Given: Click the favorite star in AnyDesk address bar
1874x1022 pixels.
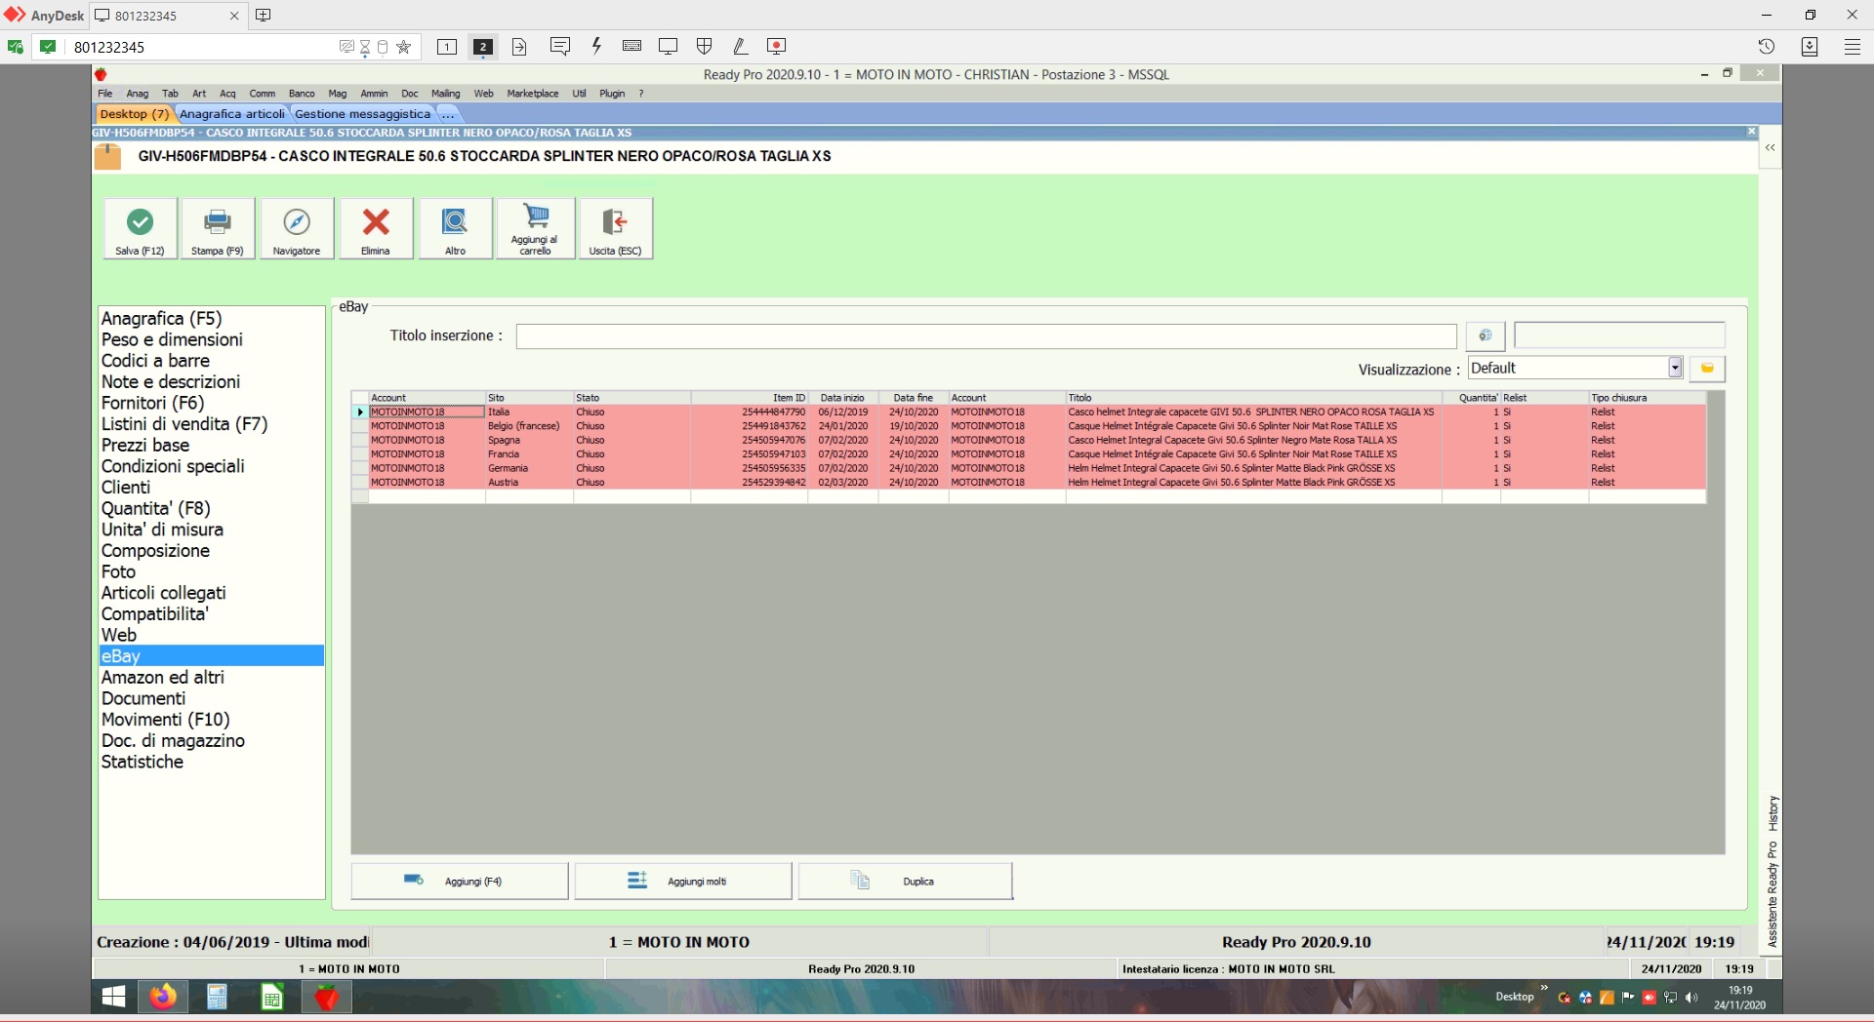Looking at the screenshot, I should coord(404,47).
